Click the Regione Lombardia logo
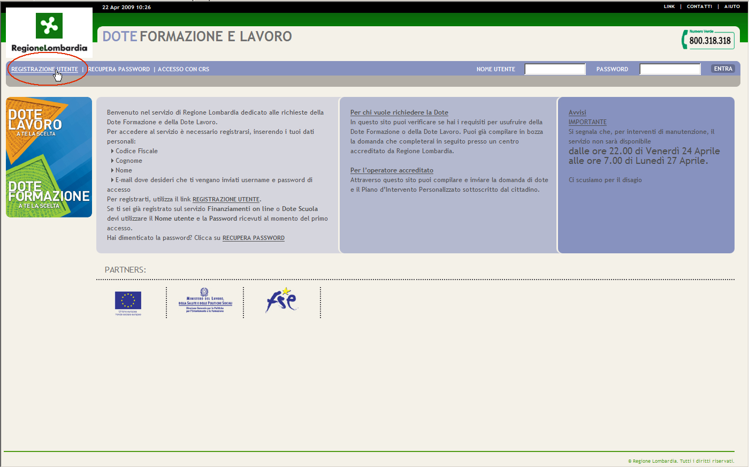The image size is (749, 467). pyautogui.click(x=49, y=33)
